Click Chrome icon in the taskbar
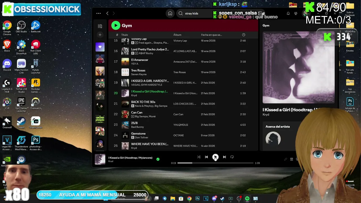The width and height of the screenshot is (361, 203). [189, 198]
